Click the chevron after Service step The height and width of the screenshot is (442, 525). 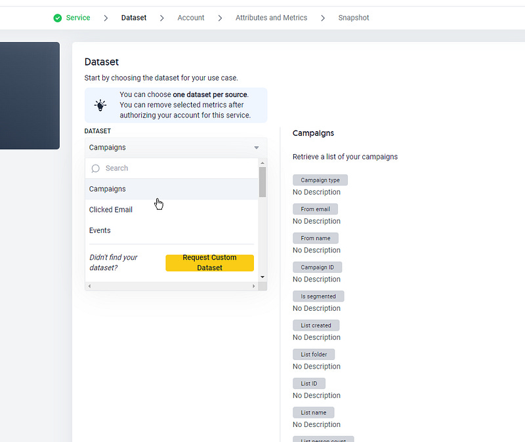point(106,18)
